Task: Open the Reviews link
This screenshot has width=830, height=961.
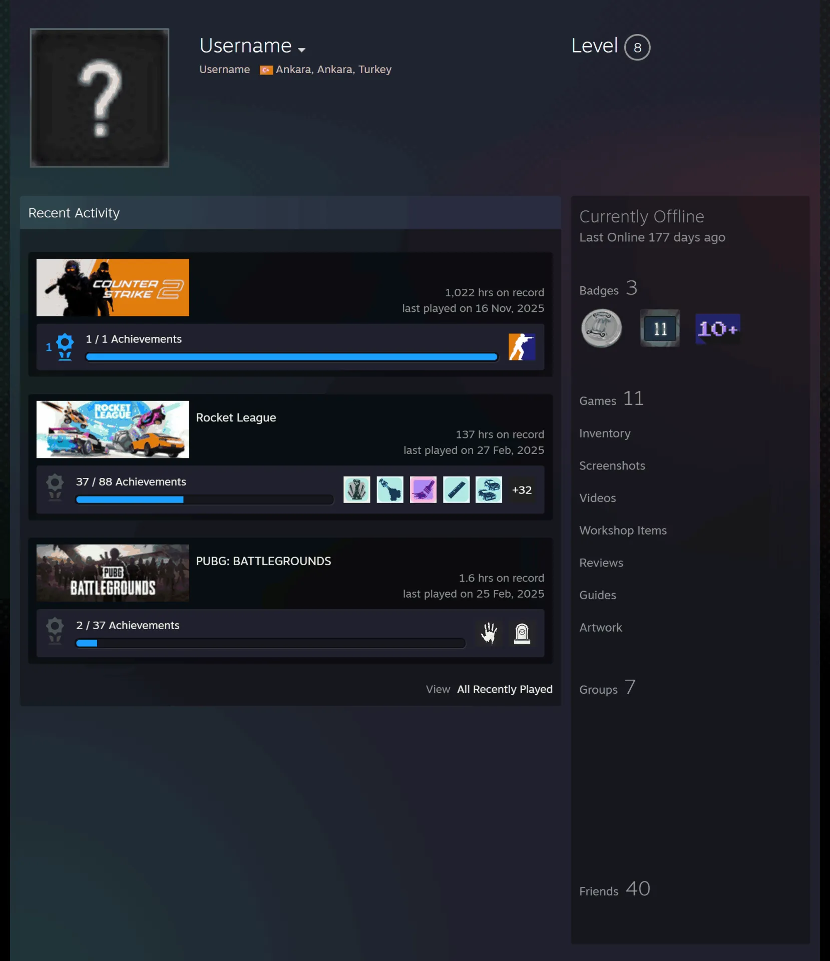Action: [601, 563]
